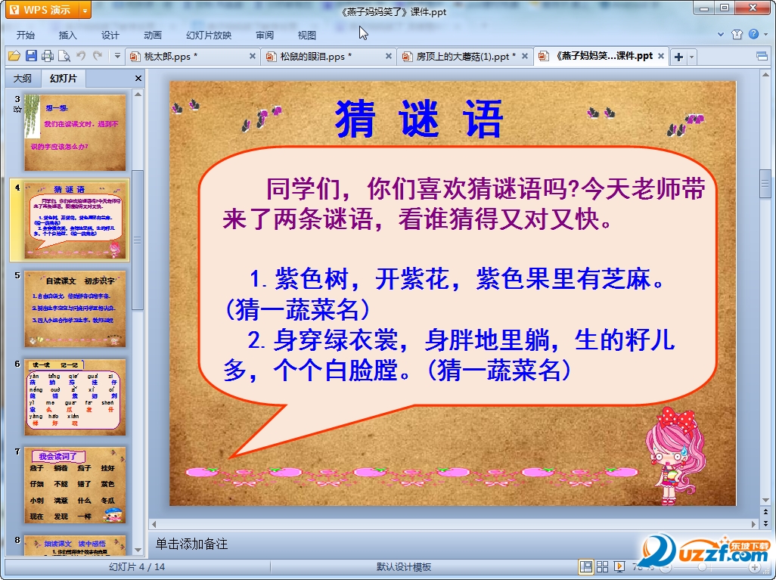Close the slide thumbnail pane
The image size is (776, 580).
(x=138, y=78)
